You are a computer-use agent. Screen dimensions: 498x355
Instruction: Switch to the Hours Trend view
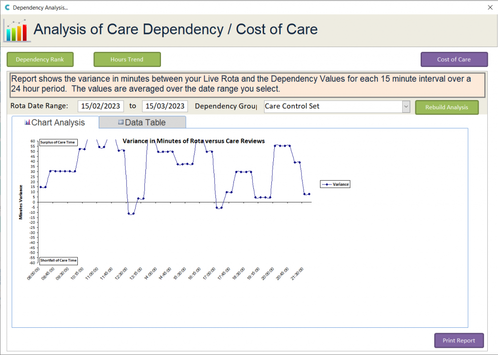coord(127,59)
